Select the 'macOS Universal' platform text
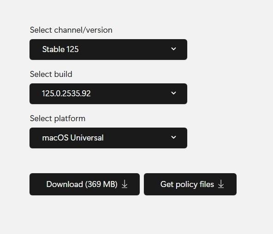The height and width of the screenshot is (234, 273). (x=73, y=138)
